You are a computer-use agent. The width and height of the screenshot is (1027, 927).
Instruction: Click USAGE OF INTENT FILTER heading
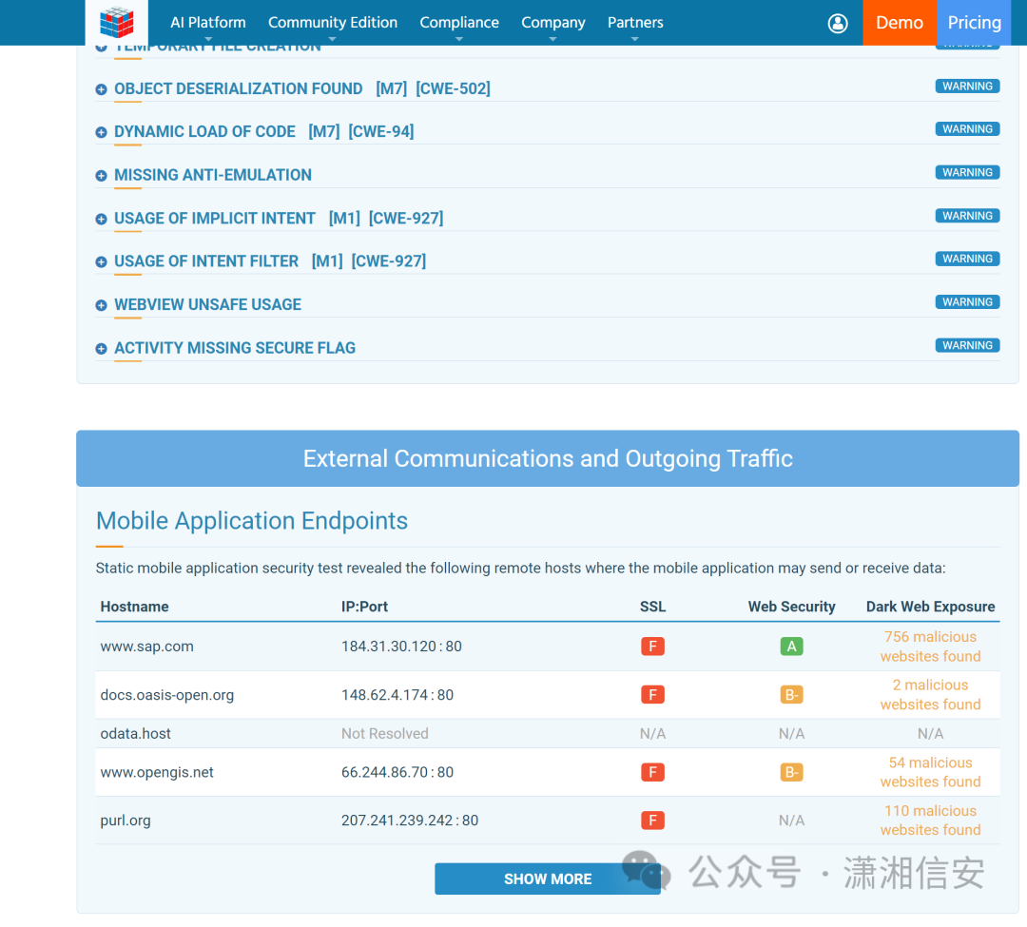pos(206,261)
